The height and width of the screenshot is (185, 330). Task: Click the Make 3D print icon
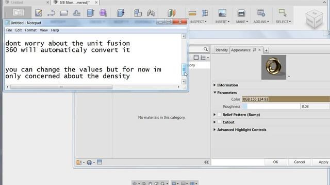tap(241, 13)
